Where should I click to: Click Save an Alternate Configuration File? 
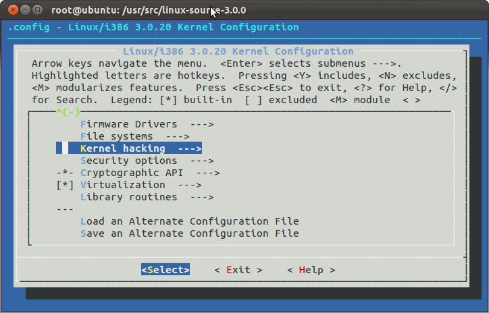click(190, 233)
